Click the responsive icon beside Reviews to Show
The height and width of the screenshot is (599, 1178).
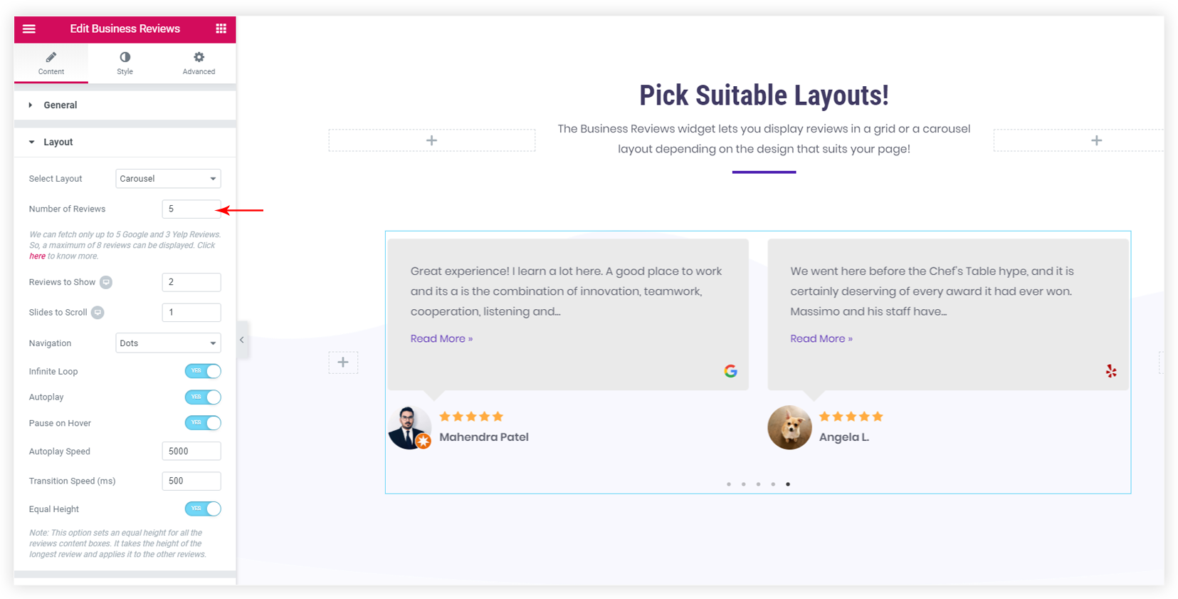[106, 282]
